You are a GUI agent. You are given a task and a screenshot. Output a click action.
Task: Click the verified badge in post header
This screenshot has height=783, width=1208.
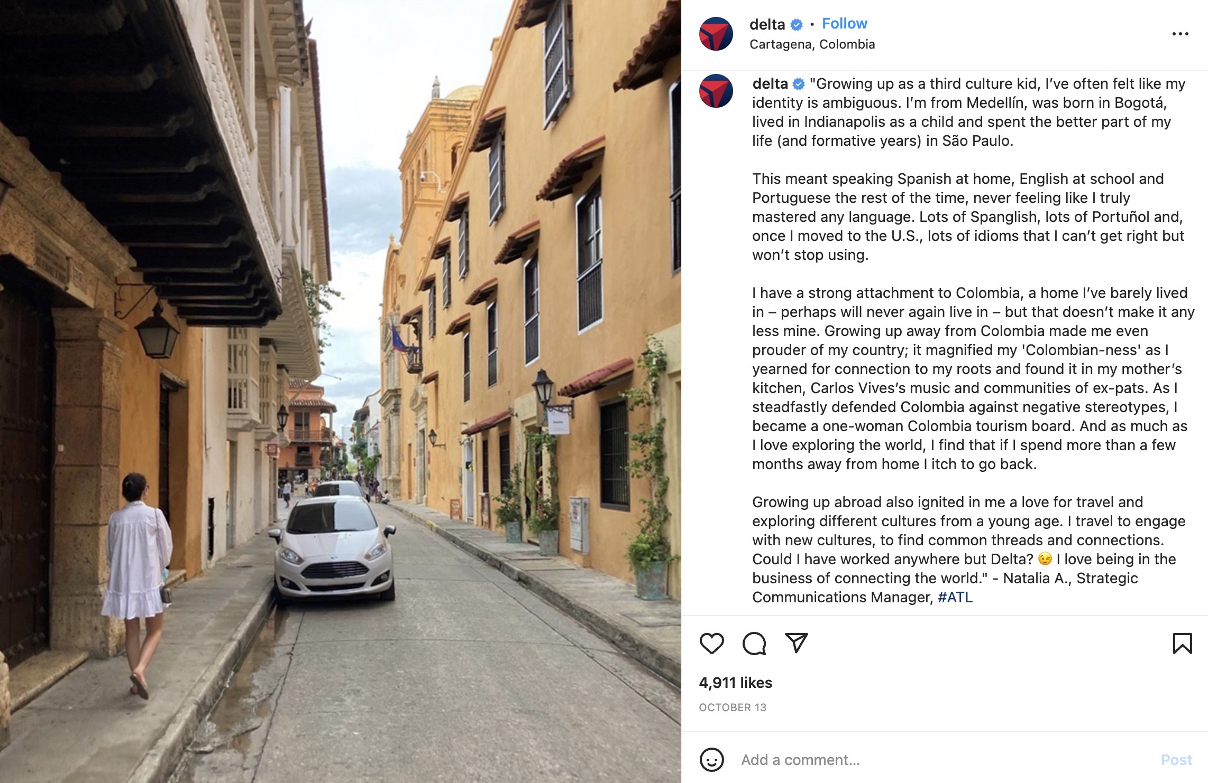[x=797, y=24]
